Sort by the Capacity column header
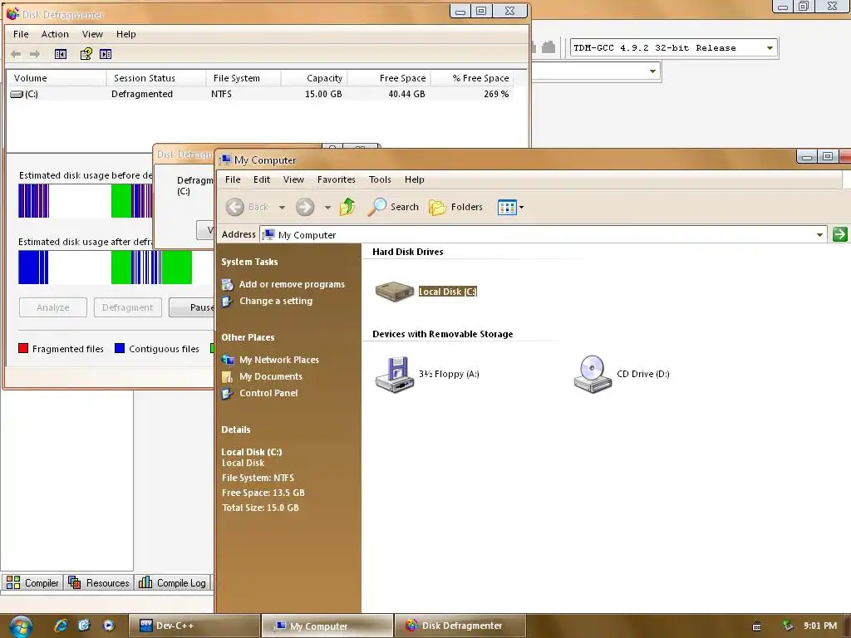The height and width of the screenshot is (638, 851). click(313, 78)
